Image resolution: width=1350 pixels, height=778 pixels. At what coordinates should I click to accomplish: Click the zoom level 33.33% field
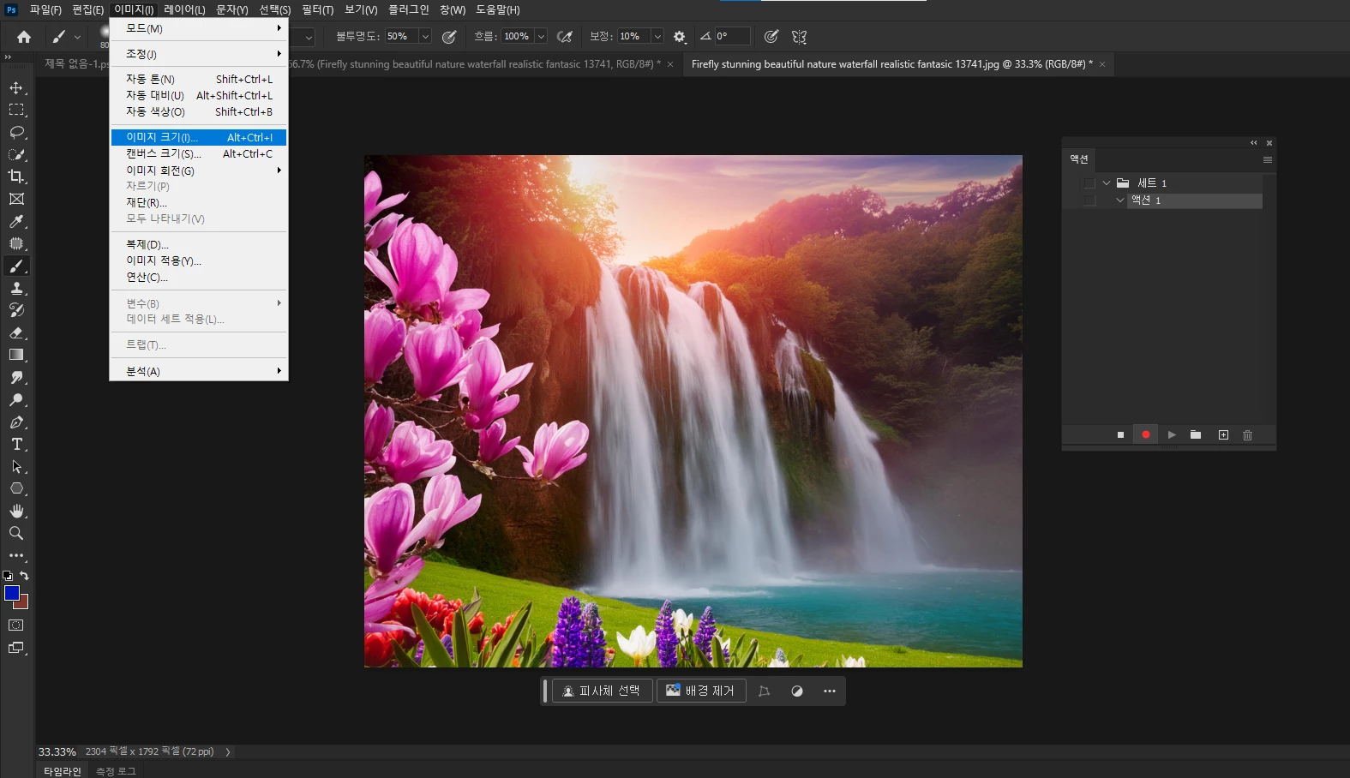tap(57, 752)
